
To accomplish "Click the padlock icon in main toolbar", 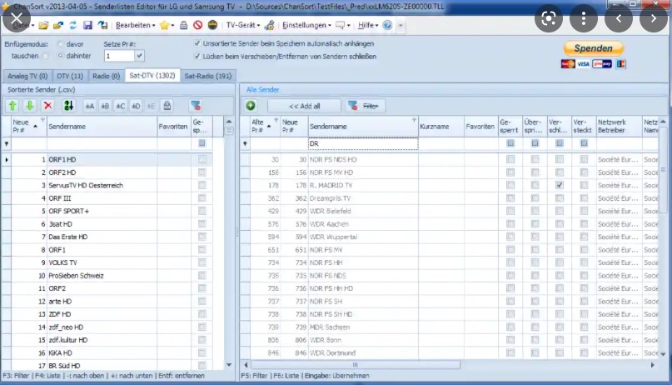I will pyautogui.click(x=183, y=25).
